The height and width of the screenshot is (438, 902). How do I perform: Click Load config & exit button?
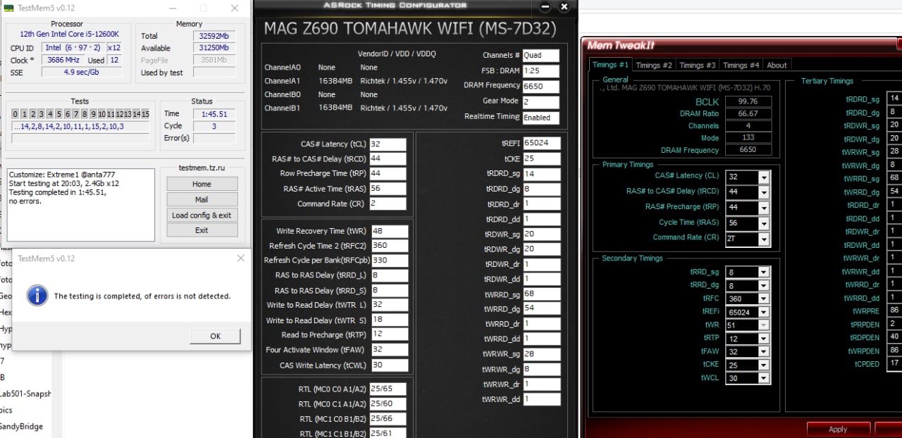point(202,215)
